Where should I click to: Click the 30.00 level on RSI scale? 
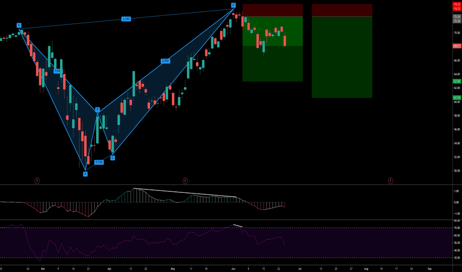click(x=457, y=258)
